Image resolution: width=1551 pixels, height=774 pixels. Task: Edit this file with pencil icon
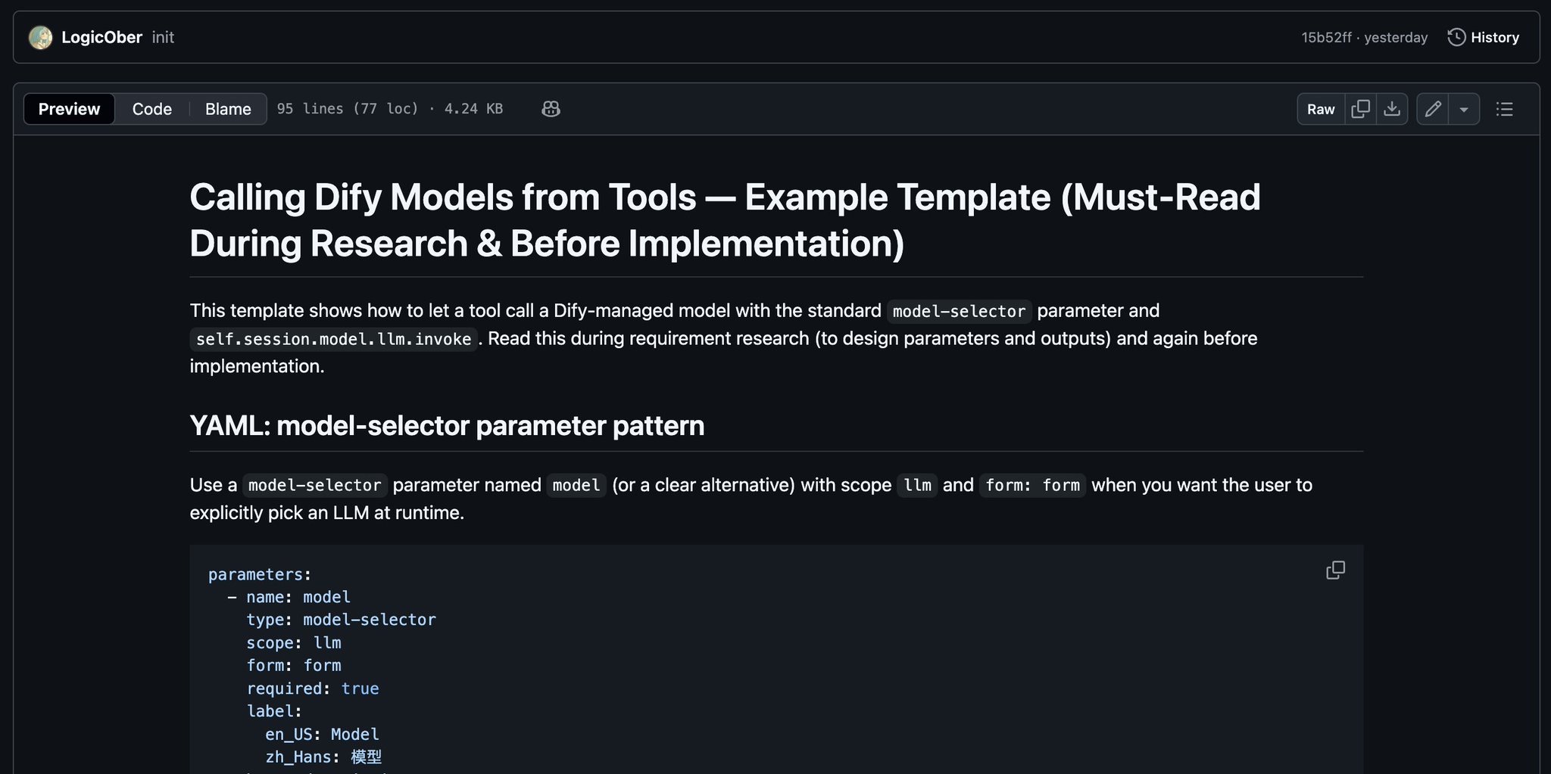click(1432, 109)
